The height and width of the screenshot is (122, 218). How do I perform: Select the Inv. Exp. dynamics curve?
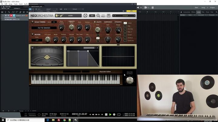(125, 29)
